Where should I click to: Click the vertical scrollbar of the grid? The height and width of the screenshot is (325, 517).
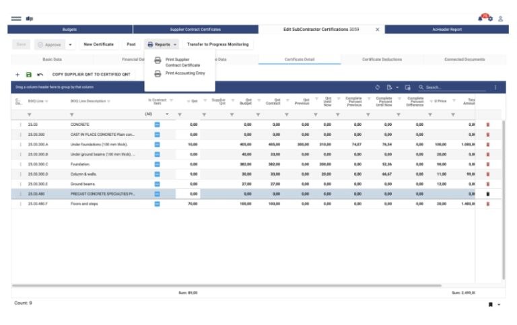tap(503, 199)
